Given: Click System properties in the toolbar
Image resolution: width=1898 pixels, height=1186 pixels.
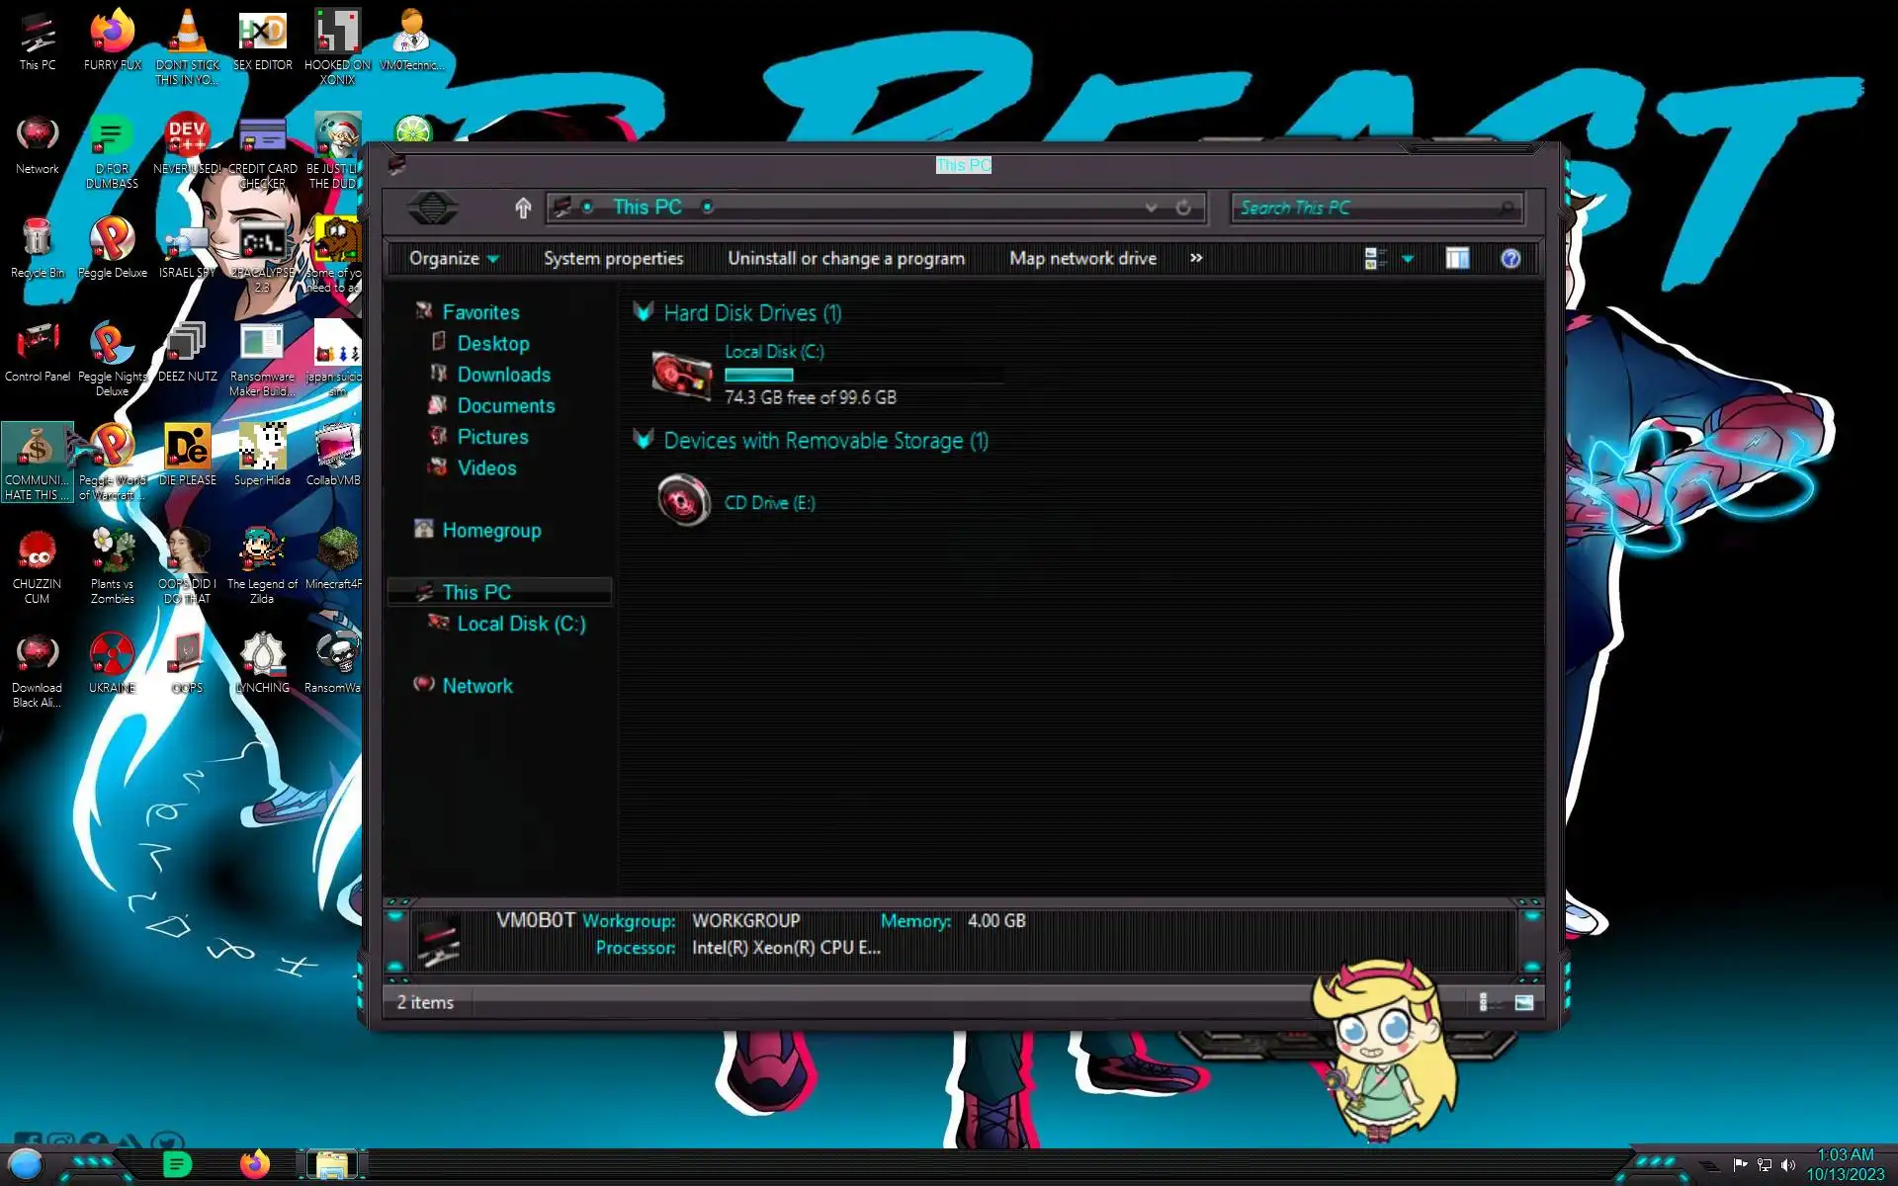Looking at the screenshot, I should (x=613, y=259).
